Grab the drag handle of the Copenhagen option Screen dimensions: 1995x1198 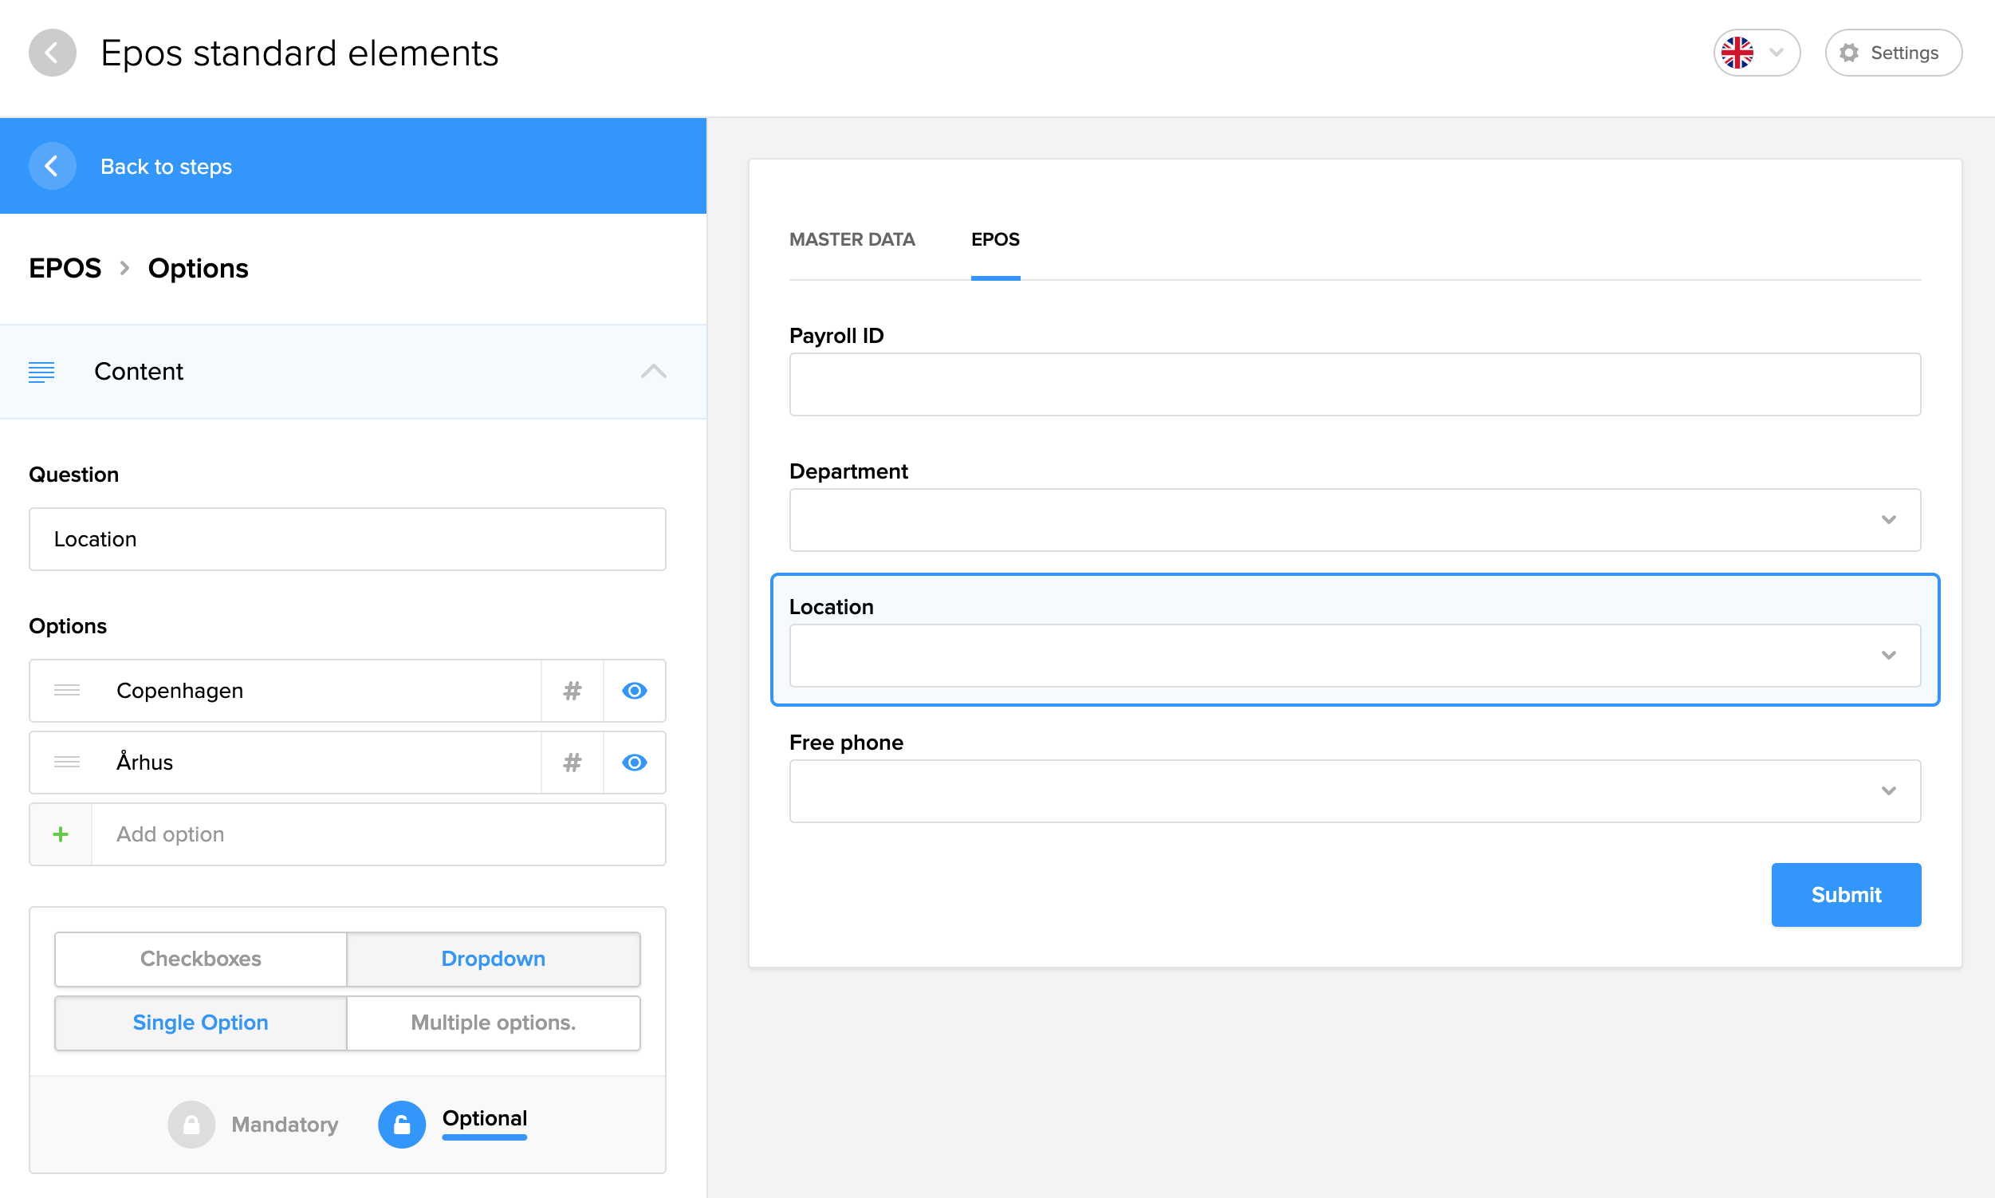point(67,691)
